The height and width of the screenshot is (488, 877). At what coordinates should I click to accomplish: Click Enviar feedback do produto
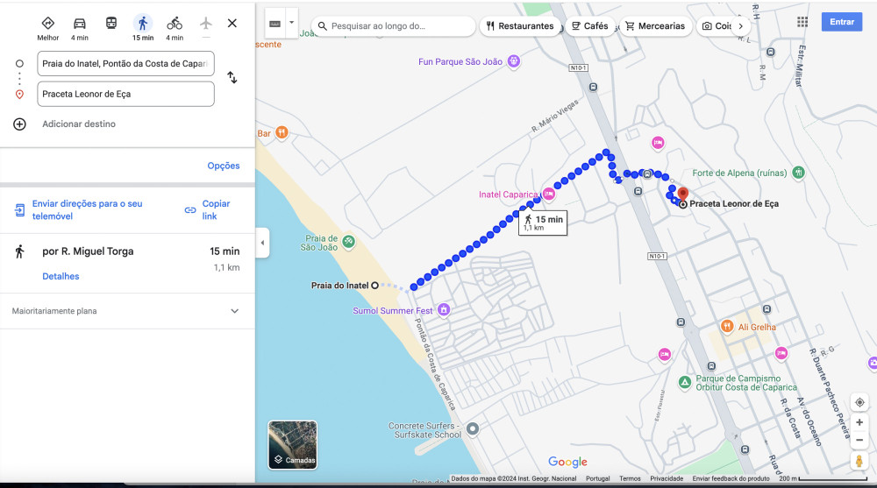pyautogui.click(x=731, y=478)
